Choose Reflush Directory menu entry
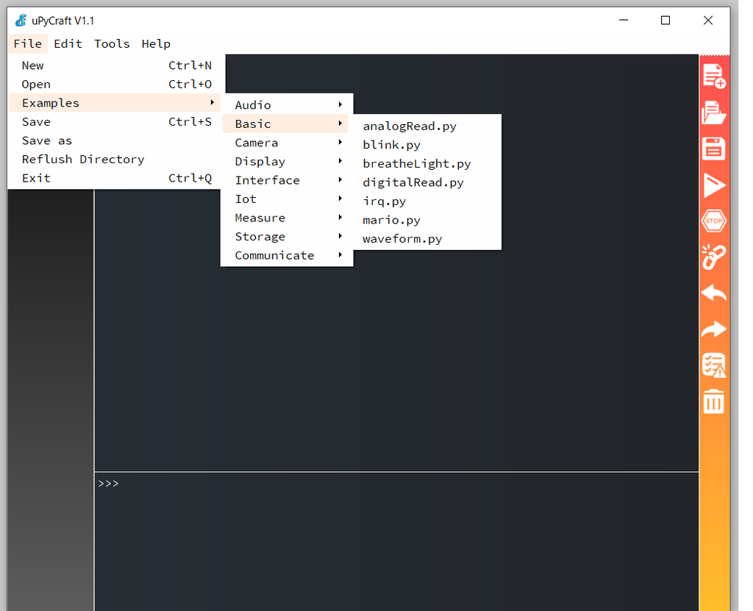 pos(114,159)
